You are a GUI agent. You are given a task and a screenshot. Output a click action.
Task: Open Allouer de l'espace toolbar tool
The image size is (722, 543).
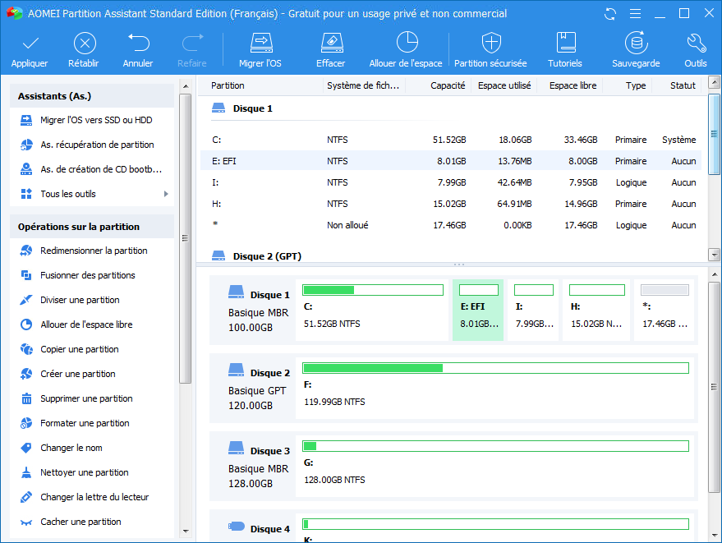click(406, 44)
